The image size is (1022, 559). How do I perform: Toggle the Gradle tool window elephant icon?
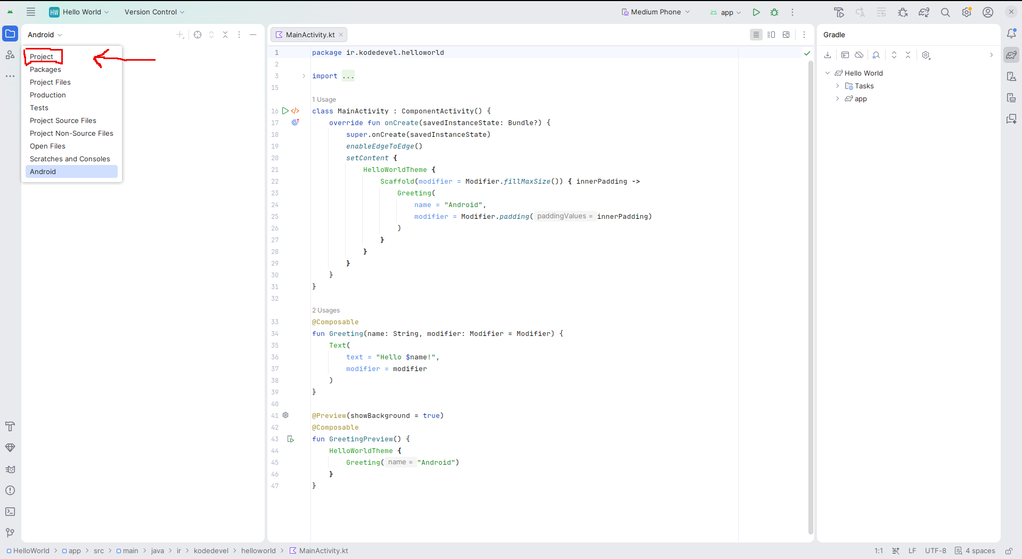pyautogui.click(x=1011, y=55)
